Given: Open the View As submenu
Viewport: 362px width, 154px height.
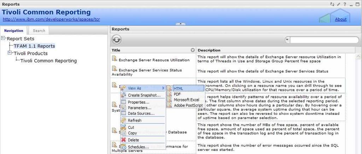Looking at the screenshot, I should pyautogui.click(x=143, y=88).
